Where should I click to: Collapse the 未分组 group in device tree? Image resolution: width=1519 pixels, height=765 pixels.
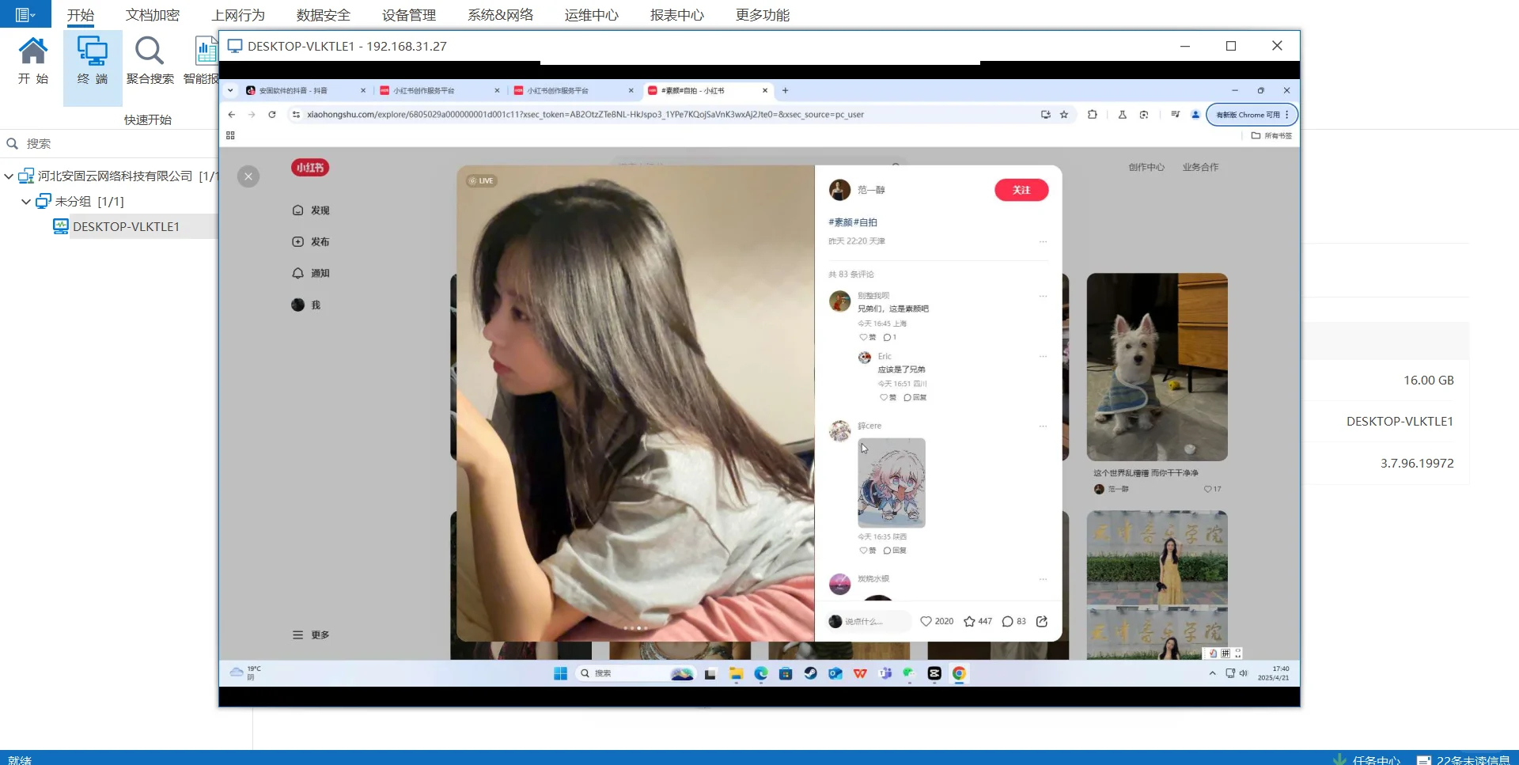25,201
